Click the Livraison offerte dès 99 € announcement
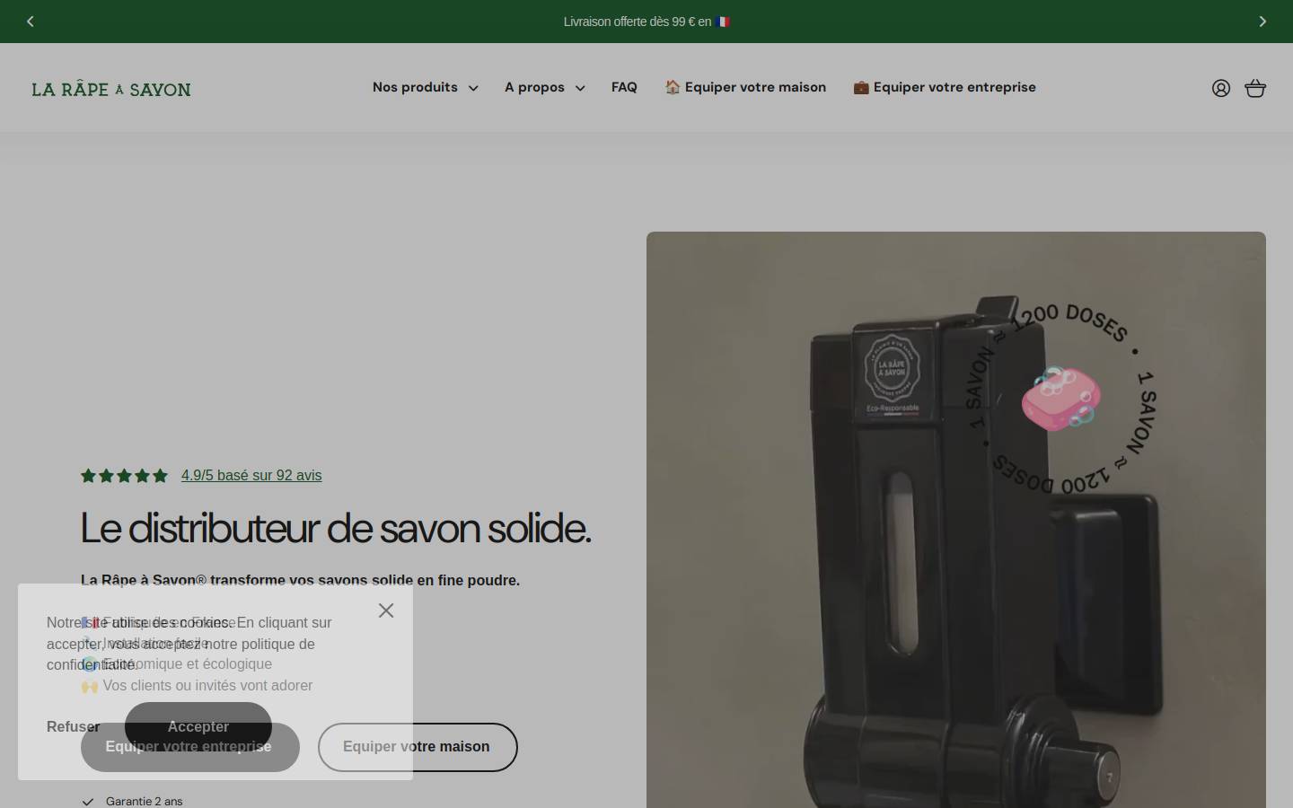 point(646,22)
